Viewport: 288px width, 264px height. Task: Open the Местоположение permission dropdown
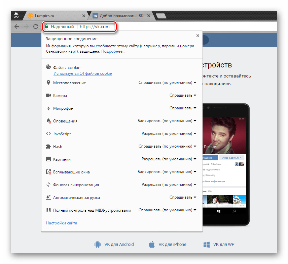(x=167, y=83)
